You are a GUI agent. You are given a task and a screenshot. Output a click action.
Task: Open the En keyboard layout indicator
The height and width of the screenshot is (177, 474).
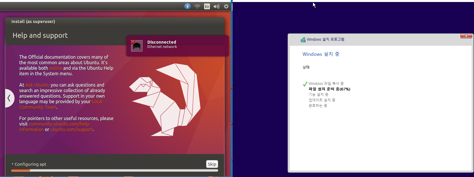(x=207, y=6)
